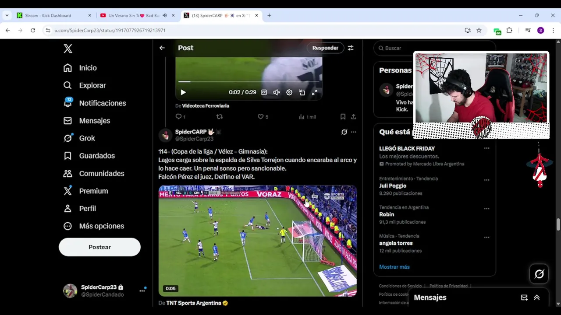Open reply sort settings icon beside Responder
Image resolution: width=561 pixels, height=315 pixels.
(351, 48)
